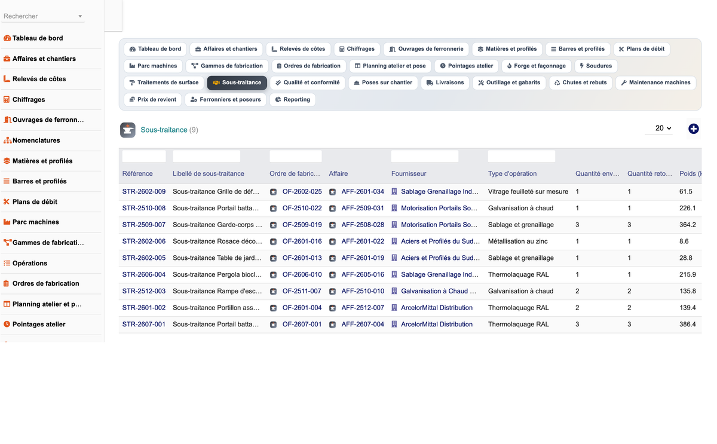Click affaire icon next to AFF-2510-010
717x444 pixels.
pyautogui.click(x=333, y=292)
